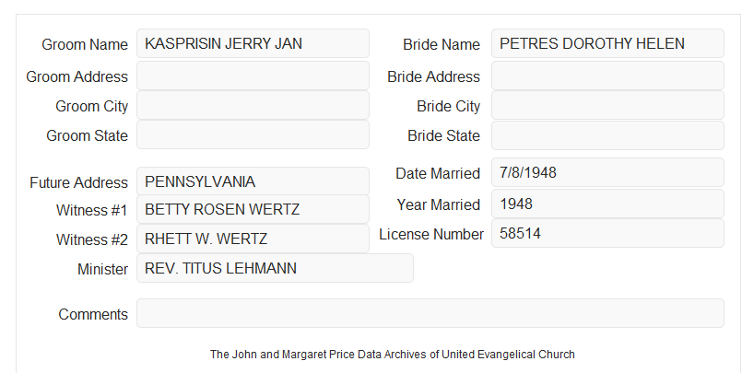The image size is (742, 373).
Task: Focus the Groom State field
Action: (253, 134)
